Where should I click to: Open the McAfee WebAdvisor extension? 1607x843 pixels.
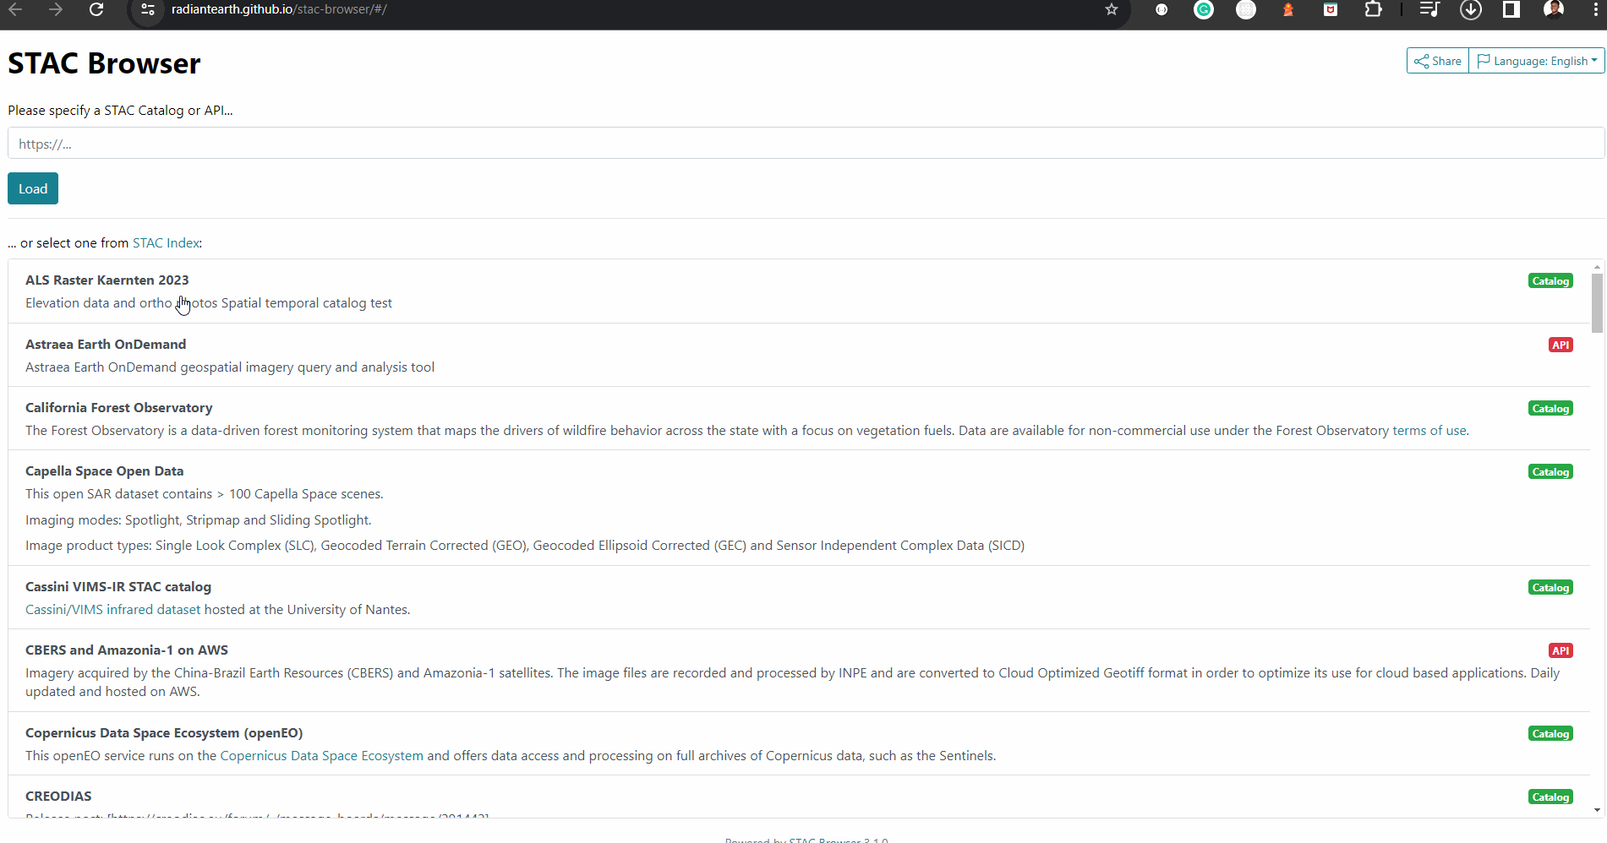[x=1330, y=10]
